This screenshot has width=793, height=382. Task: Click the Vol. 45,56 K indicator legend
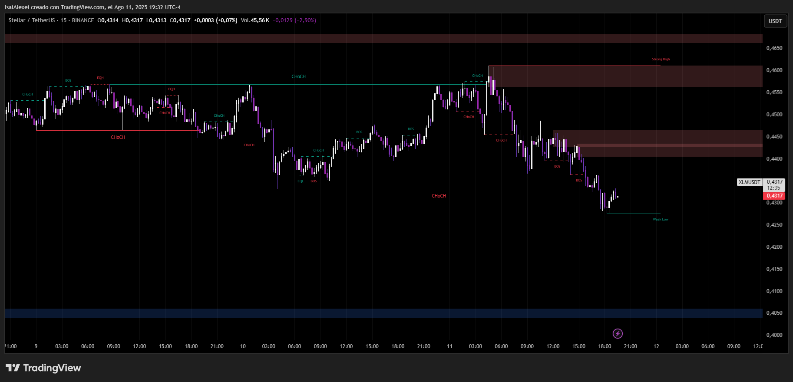pyautogui.click(x=255, y=20)
